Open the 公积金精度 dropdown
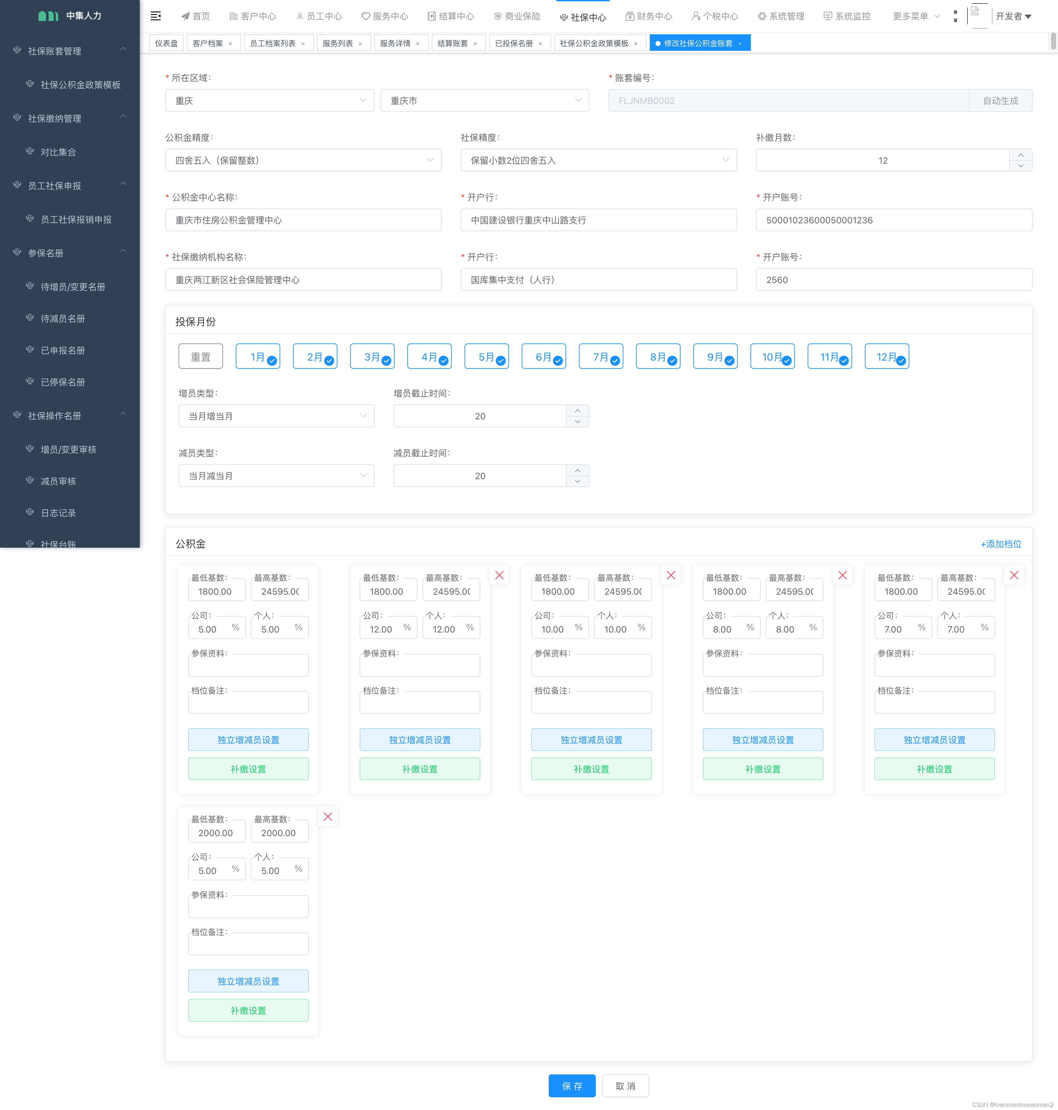 [x=303, y=160]
